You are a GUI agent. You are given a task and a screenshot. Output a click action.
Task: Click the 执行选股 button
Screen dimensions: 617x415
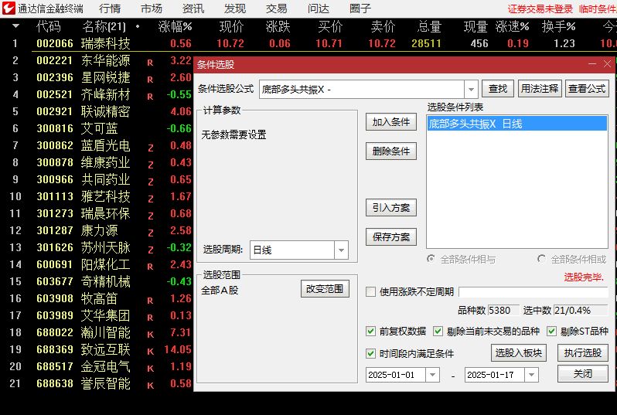[x=583, y=353]
